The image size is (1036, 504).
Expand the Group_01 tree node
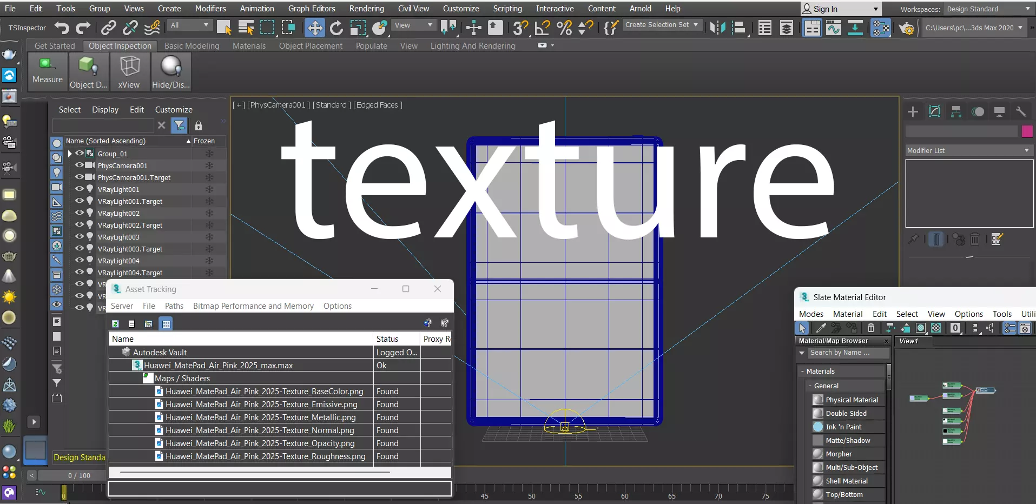70,154
